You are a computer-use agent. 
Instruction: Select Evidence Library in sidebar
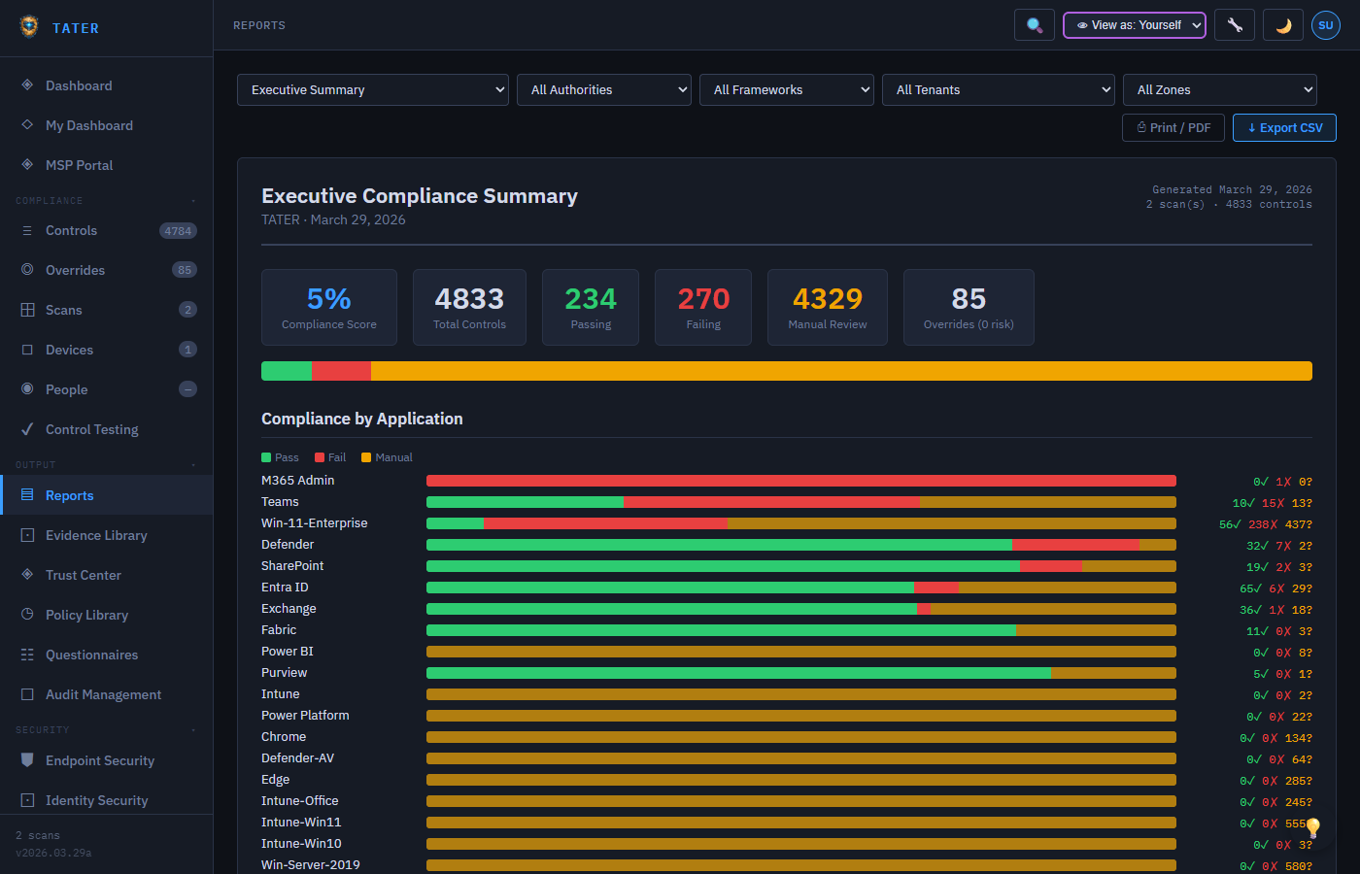(x=107, y=535)
